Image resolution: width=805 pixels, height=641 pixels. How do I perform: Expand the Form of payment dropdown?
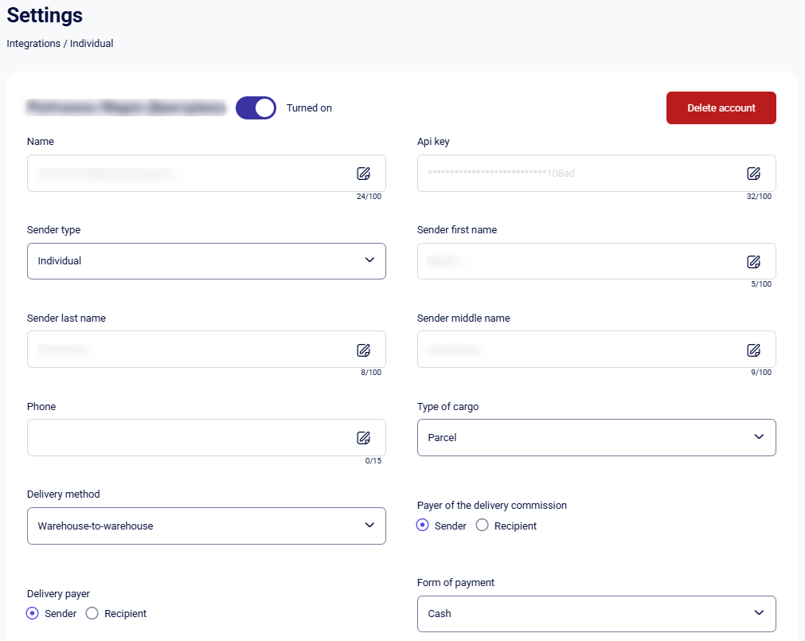tap(596, 614)
